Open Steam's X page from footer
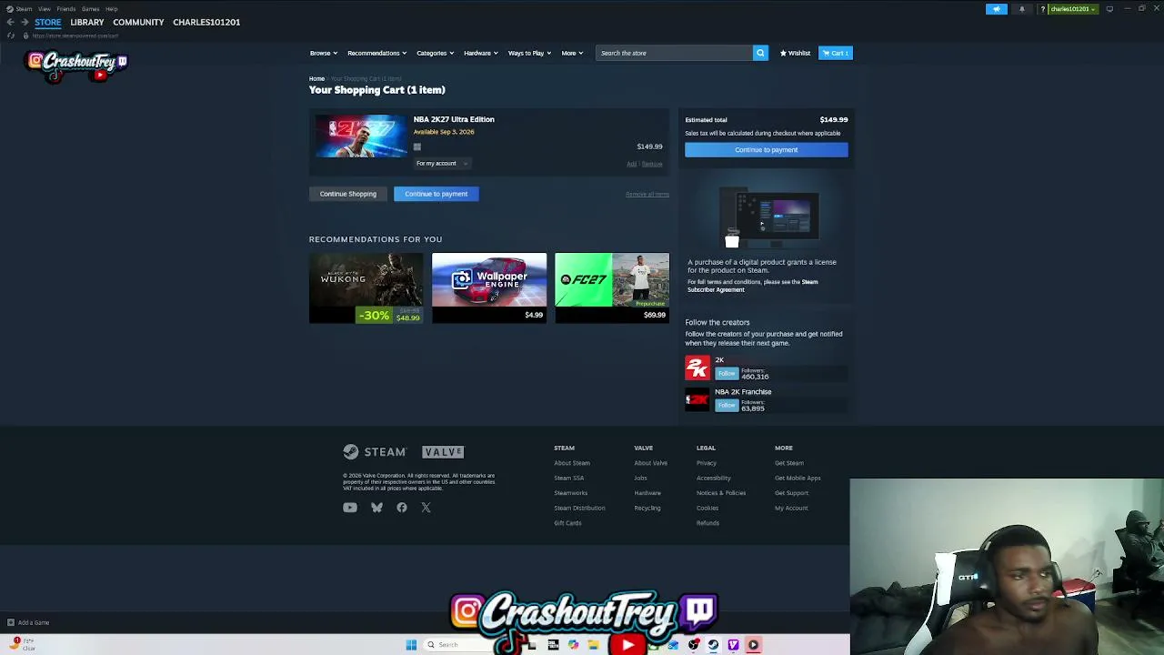 426,508
